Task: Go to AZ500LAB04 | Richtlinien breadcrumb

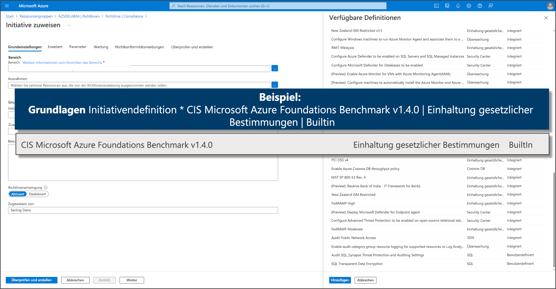Action: pos(79,16)
